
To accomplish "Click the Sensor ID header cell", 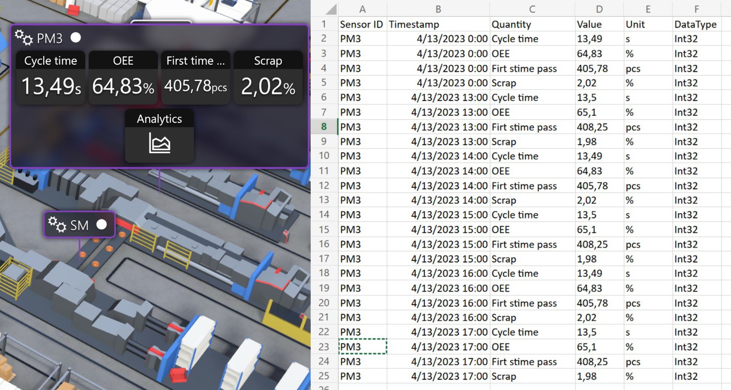I will click(x=362, y=24).
